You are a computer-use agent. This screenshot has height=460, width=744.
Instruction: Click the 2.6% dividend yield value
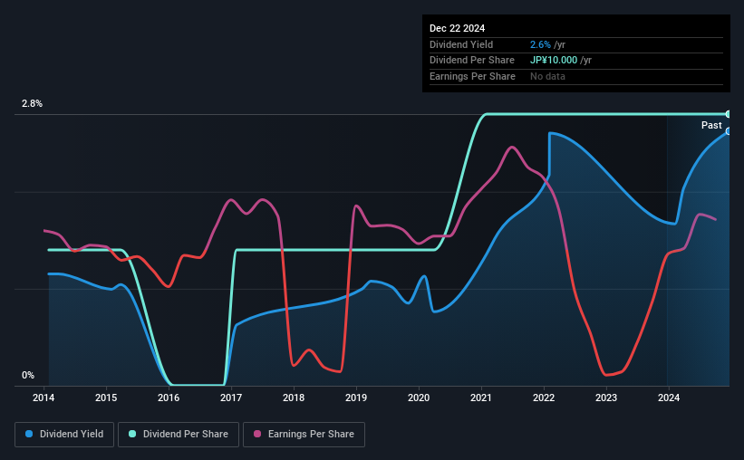tap(540, 44)
